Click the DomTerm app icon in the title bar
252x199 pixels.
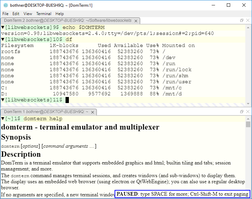(x=5, y=5)
